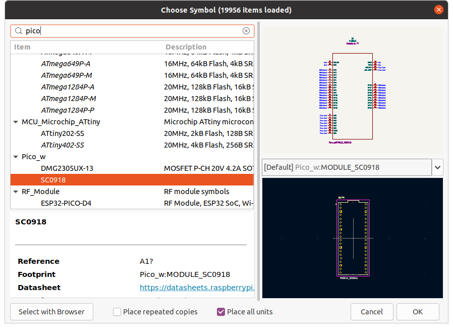Confirm with the OK button
Viewport: 453px width, 328px height.
tap(418, 312)
